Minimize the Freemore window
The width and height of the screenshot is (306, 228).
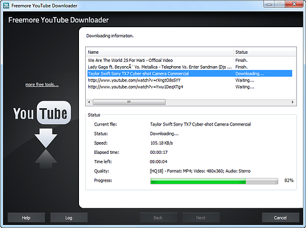pos(269,4)
